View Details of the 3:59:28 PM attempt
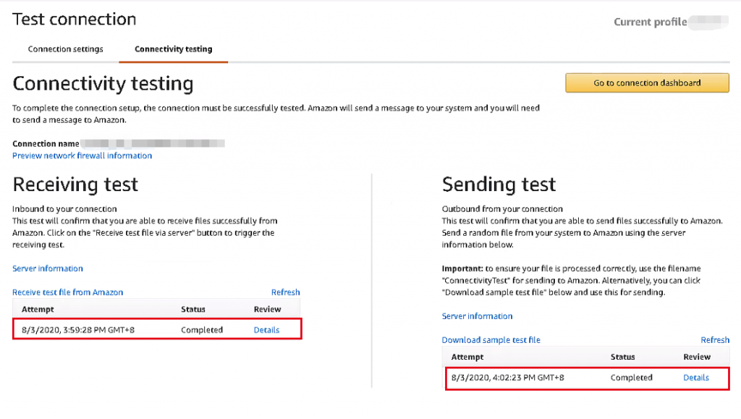This screenshot has width=741, height=419. [266, 330]
